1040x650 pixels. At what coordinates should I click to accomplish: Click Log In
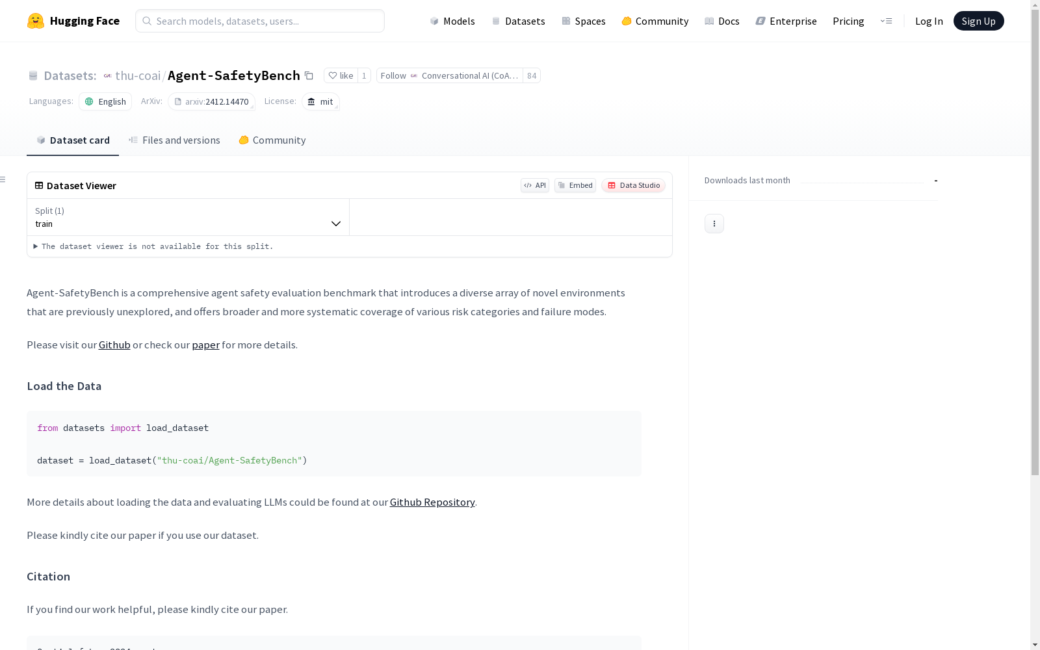coord(929,21)
